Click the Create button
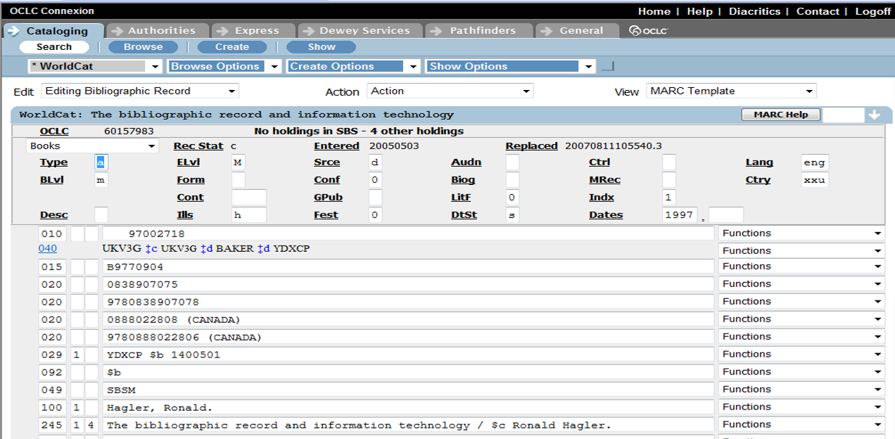The image size is (895, 439). (232, 47)
